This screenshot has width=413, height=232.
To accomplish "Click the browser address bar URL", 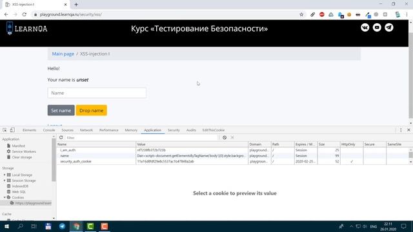I will (70, 14).
